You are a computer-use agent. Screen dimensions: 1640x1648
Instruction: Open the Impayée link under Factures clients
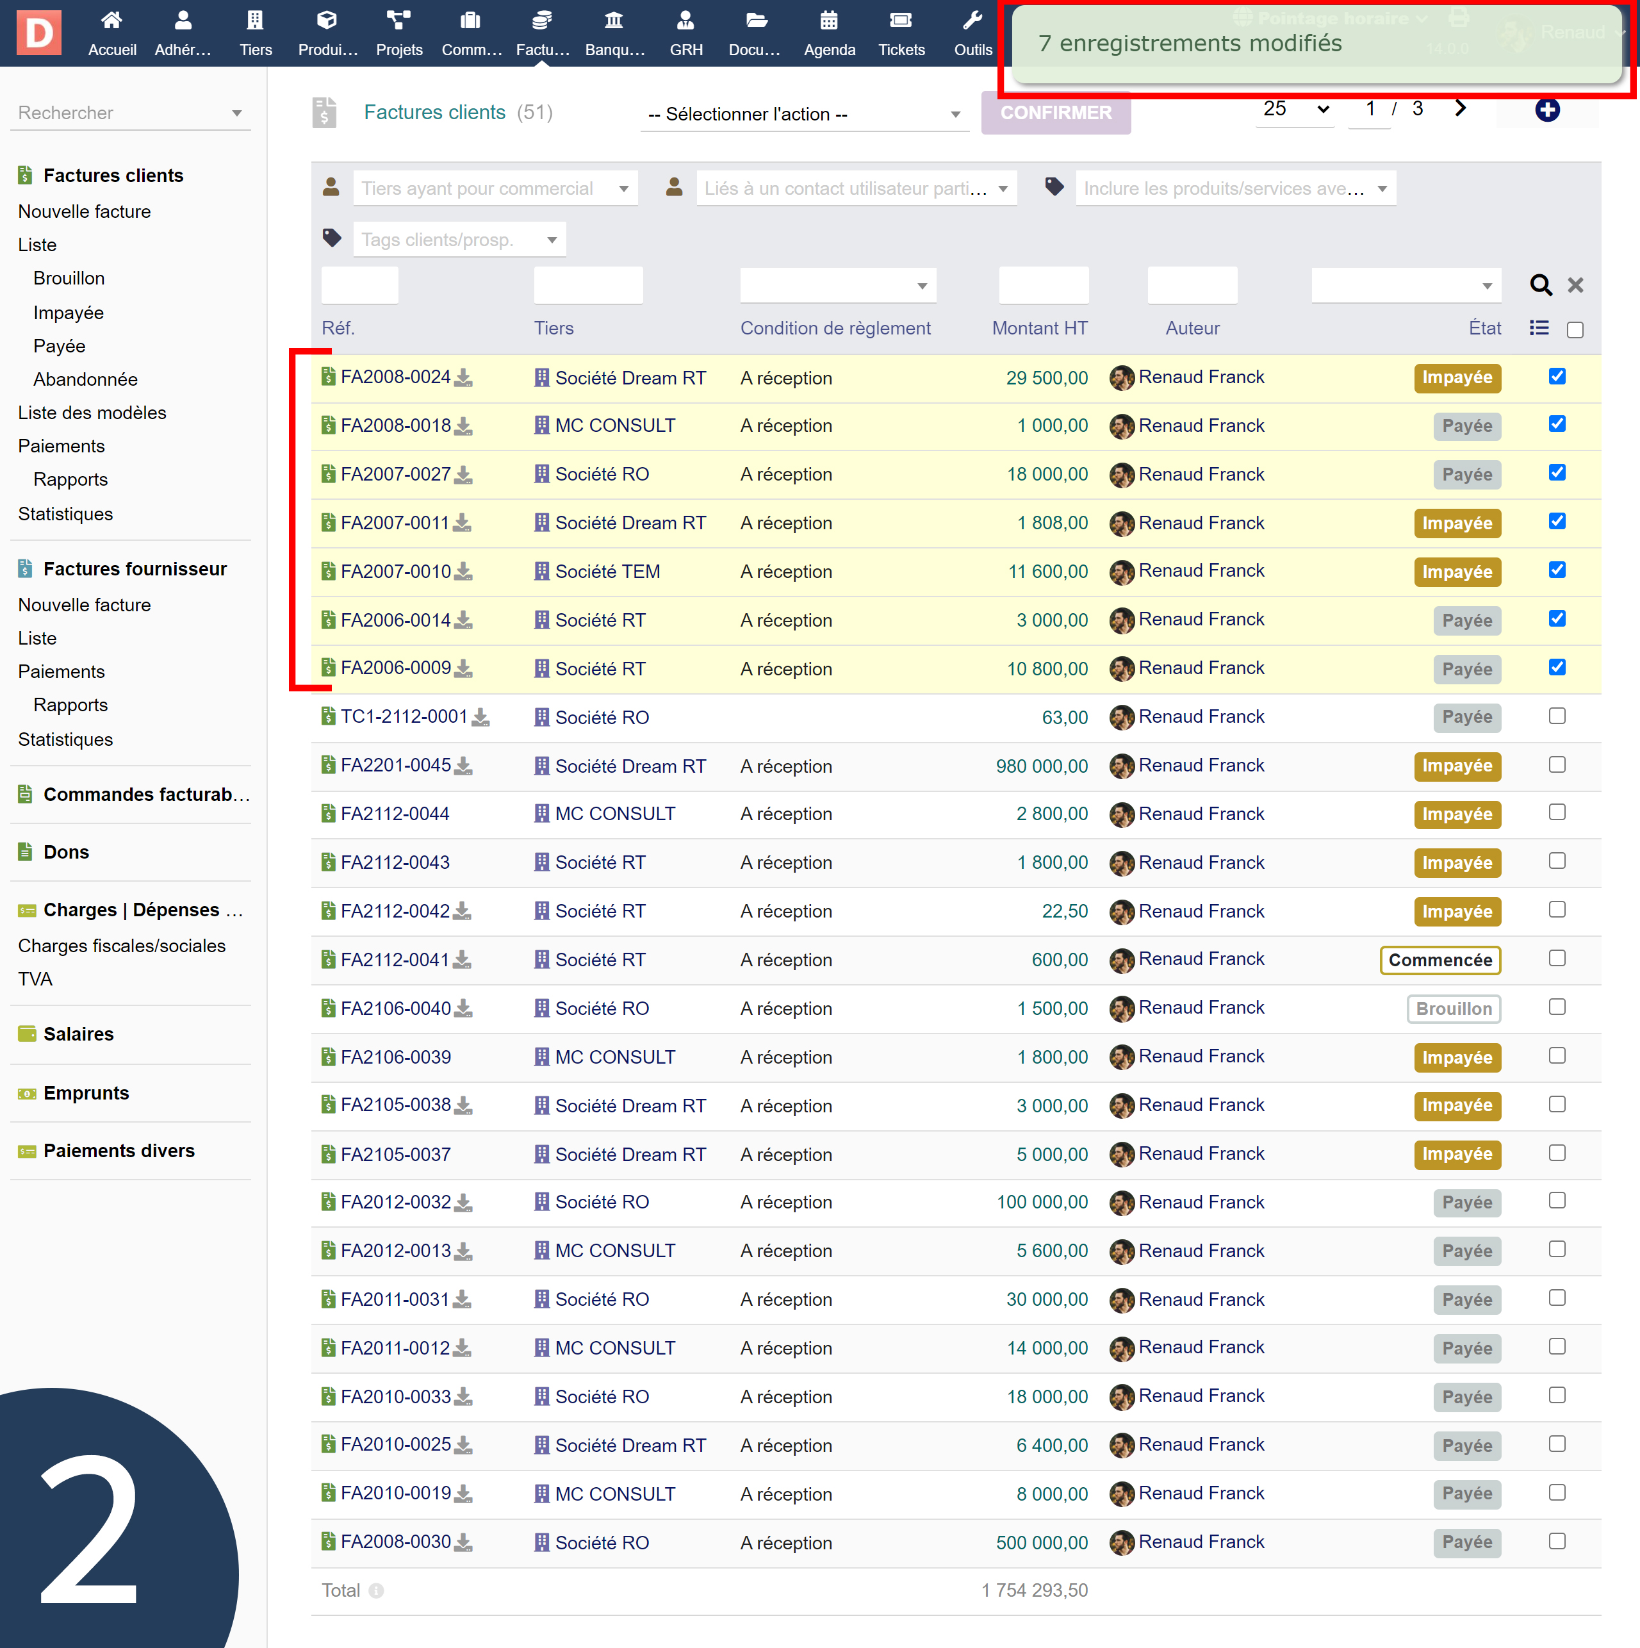click(69, 313)
